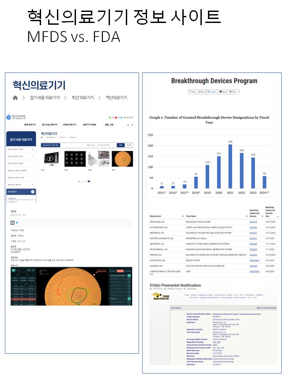The height and width of the screenshot is (378, 287).
Task: Share post via Facebook icon under title
Action: click(x=12, y=223)
